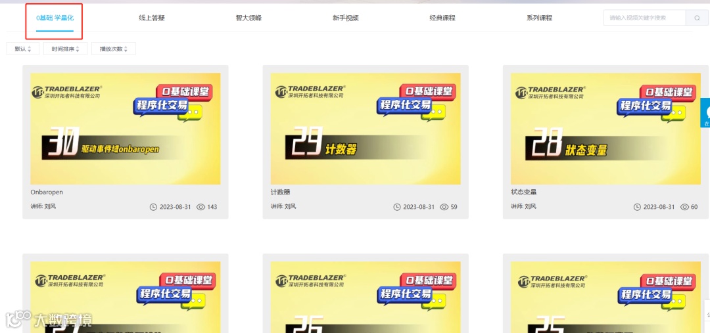
Task: Click date 2023-08-31 on 状态变量 card
Action: 659,207
